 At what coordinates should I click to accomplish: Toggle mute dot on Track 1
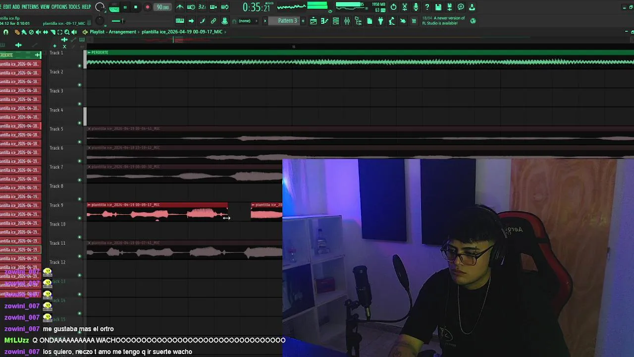pos(80,65)
